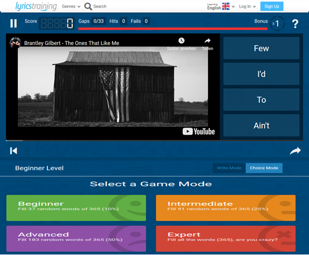Viewport: 309px width, 255px height.
Task: Restart the song with skip-back icon
Action: click(13, 151)
